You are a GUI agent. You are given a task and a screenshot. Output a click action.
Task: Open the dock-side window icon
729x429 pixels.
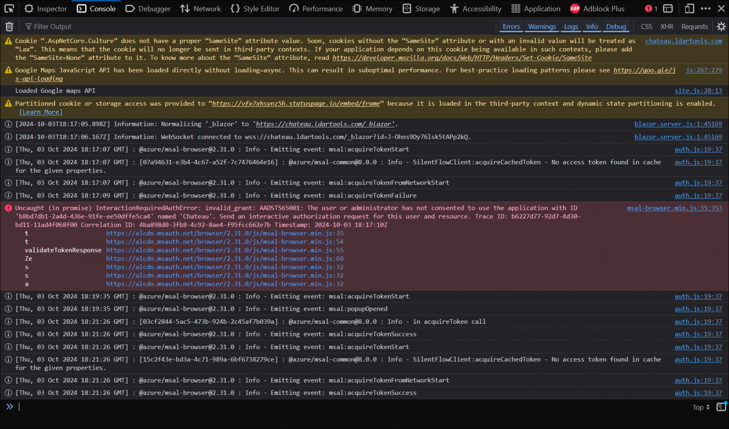coord(668,8)
